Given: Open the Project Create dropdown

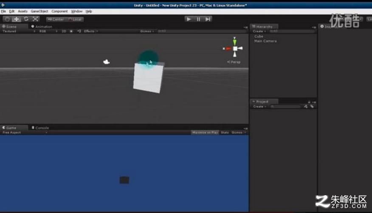Looking at the screenshot, I should 259,106.
